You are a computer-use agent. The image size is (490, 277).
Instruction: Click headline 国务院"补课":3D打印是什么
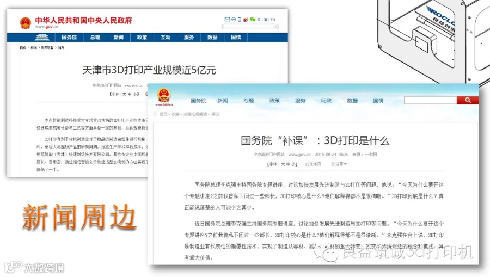point(315,140)
